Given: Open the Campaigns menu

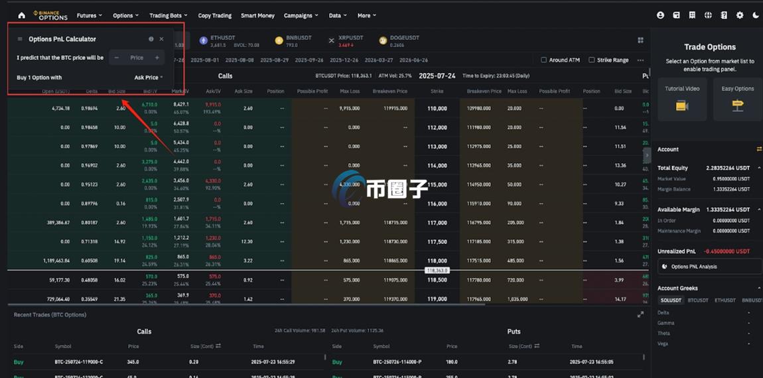Looking at the screenshot, I should coord(301,15).
